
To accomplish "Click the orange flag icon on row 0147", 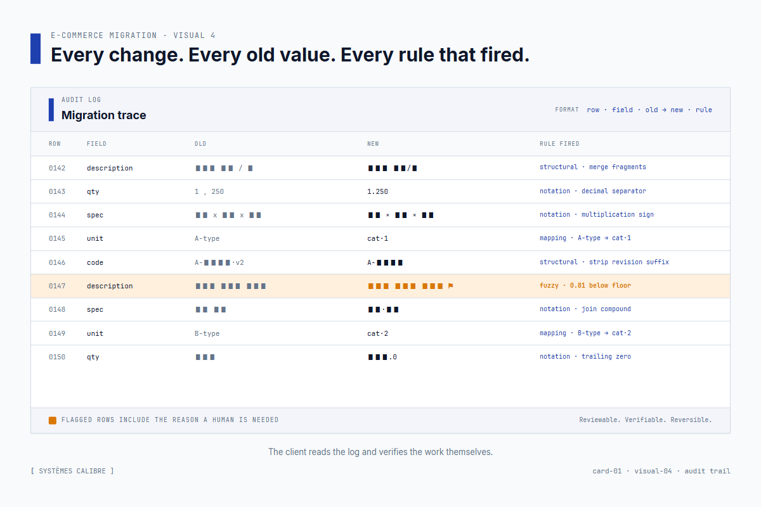I will [451, 286].
